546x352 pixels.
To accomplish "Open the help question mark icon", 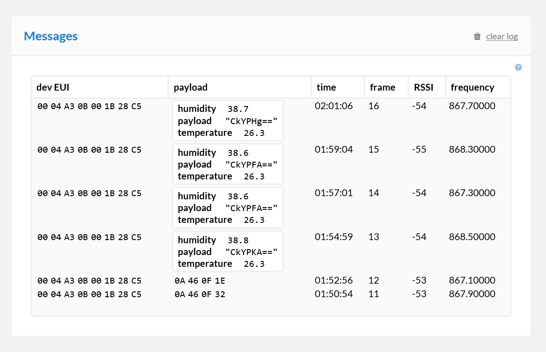I will coord(518,68).
